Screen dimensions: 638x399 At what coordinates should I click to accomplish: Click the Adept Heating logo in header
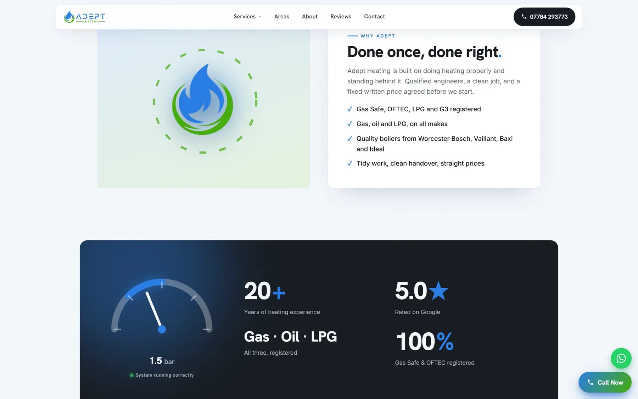tap(84, 17)
